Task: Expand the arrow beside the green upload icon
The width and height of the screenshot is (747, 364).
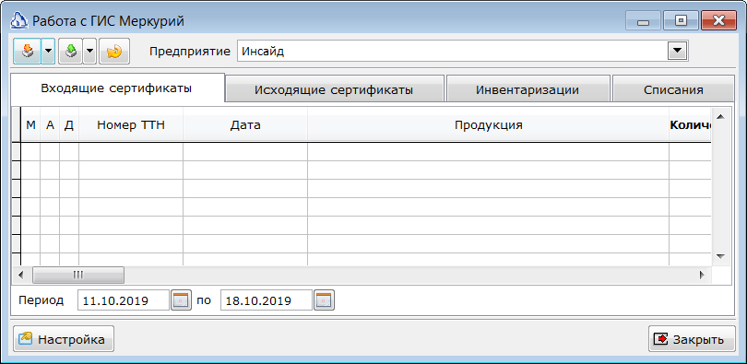Action: [90, 52]
